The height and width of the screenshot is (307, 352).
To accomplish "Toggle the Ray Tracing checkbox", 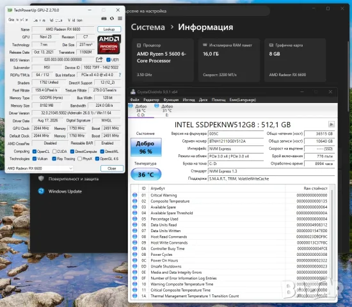I will click(x=54, y=159).
